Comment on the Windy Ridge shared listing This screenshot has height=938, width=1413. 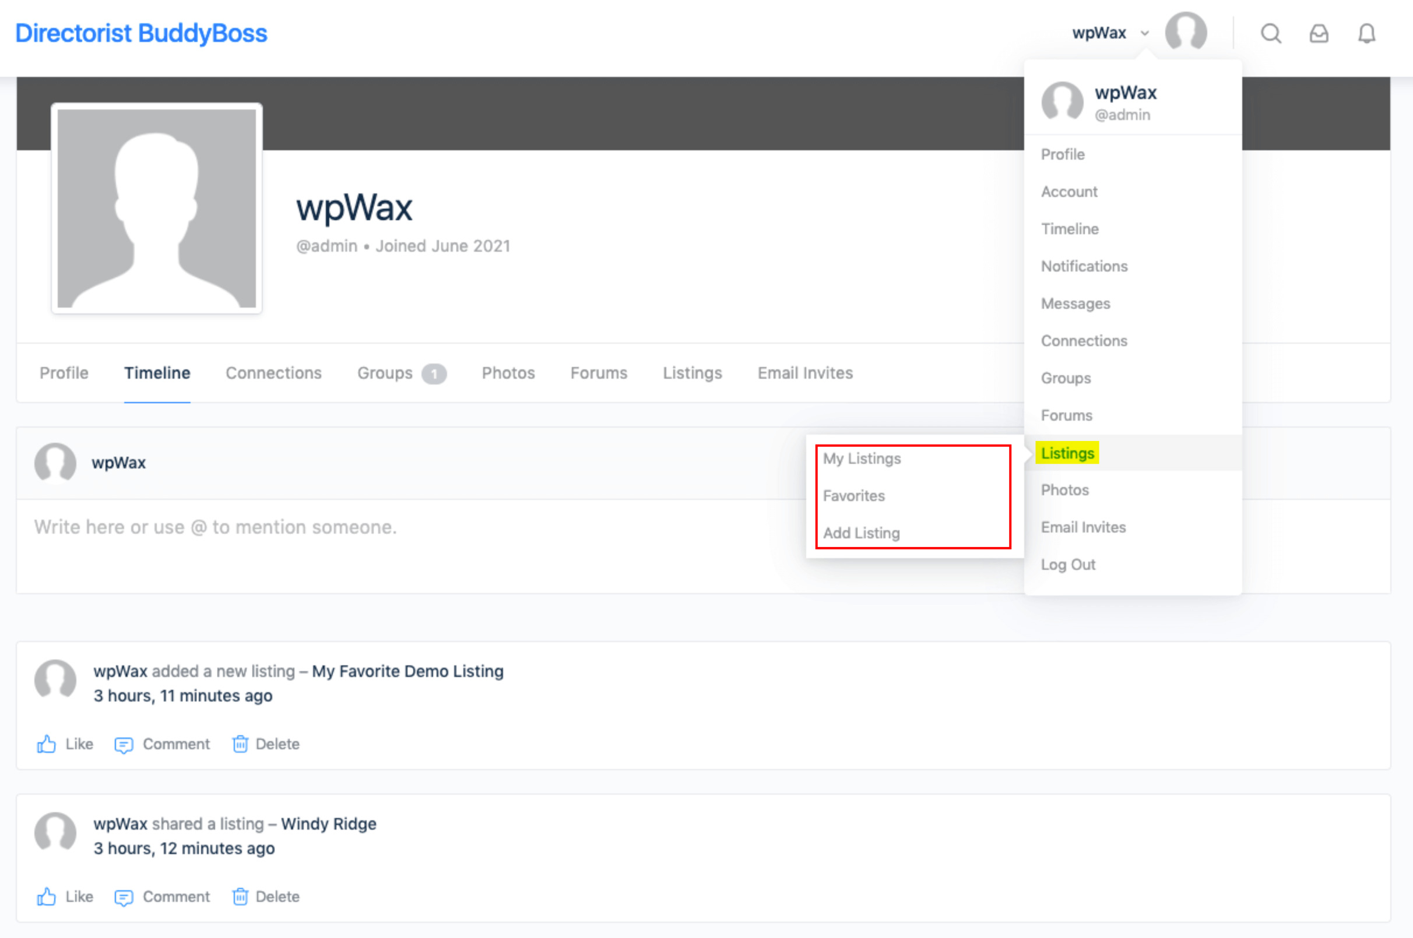pos(162,897)
